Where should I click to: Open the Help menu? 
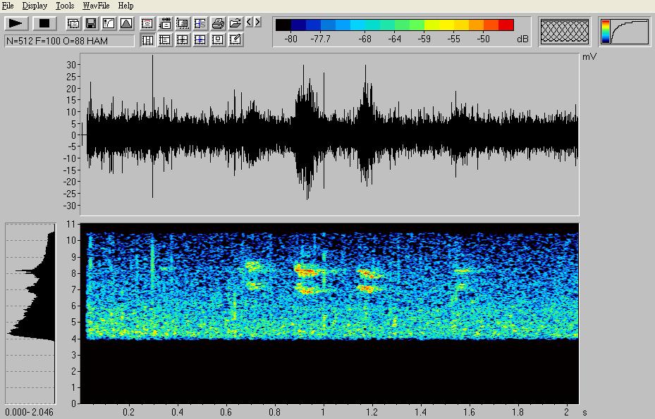pos(126,6)
